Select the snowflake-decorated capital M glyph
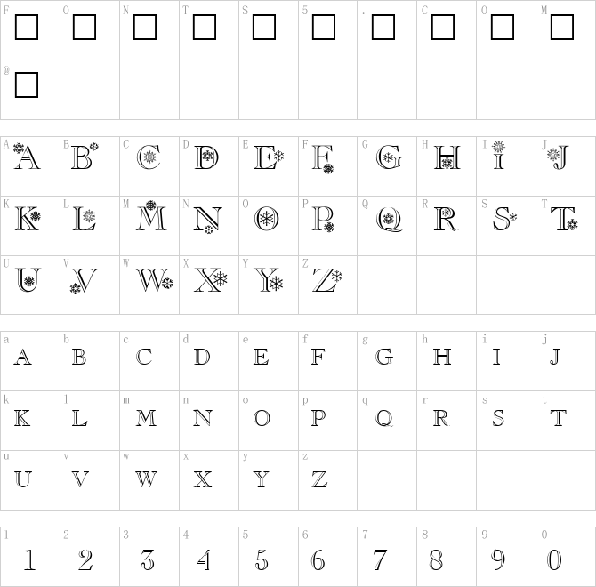Image resolution: width=596 pixels, height=587 pixels. click(148, 216)
